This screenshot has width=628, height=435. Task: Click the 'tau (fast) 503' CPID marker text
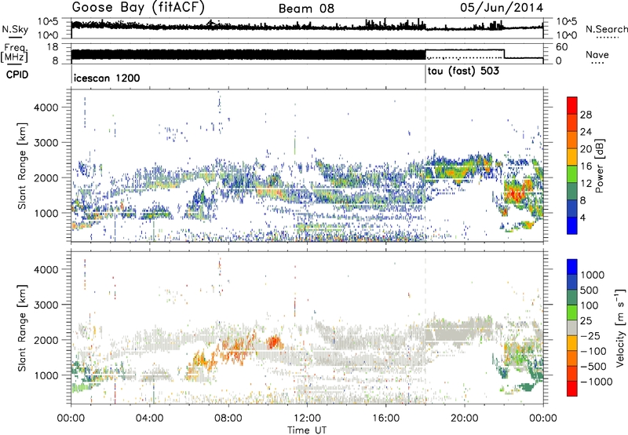click(x=463, y=71)
